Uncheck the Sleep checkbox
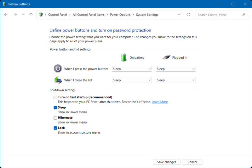This screenshot has height=168, width=252. 55,107
